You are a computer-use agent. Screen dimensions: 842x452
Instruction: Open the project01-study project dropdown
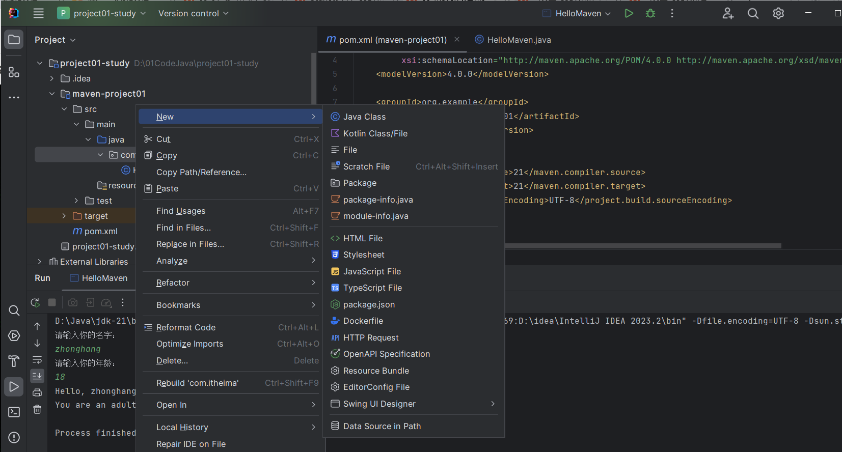click(102, 13)
